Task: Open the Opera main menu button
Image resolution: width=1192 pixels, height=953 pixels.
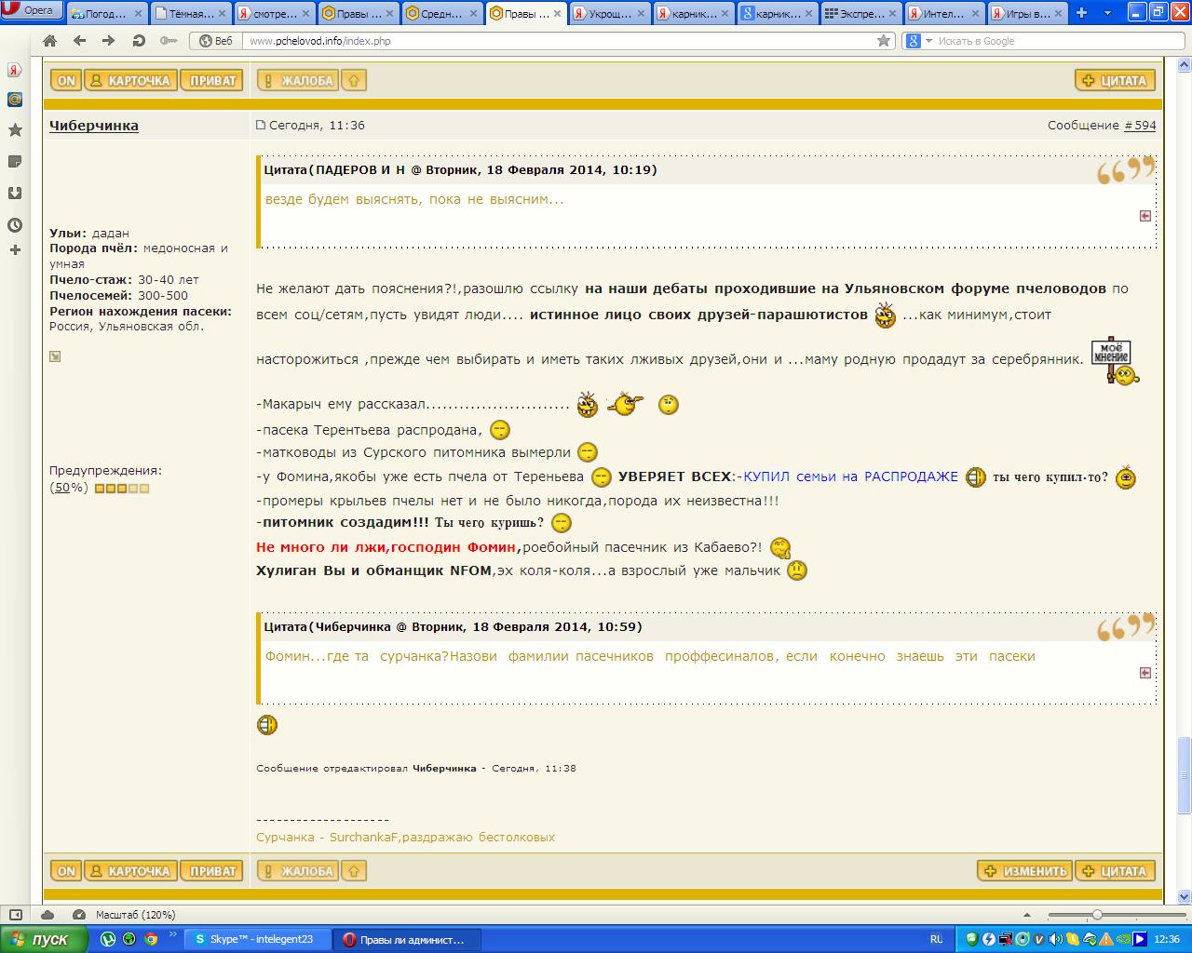Action: pyautogui.click(x=32, y=11)
